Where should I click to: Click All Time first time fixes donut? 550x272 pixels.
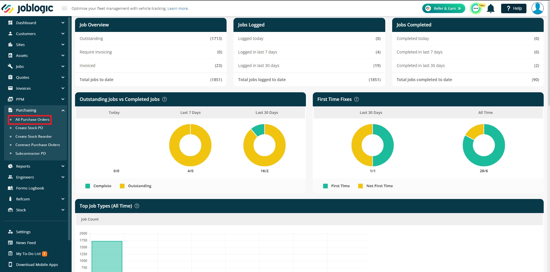pyautogui.click(x=484, y=145)
